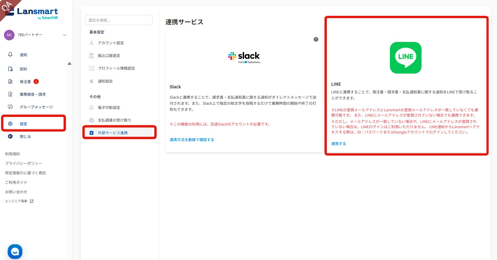Click the 契約 document icon

10,69
